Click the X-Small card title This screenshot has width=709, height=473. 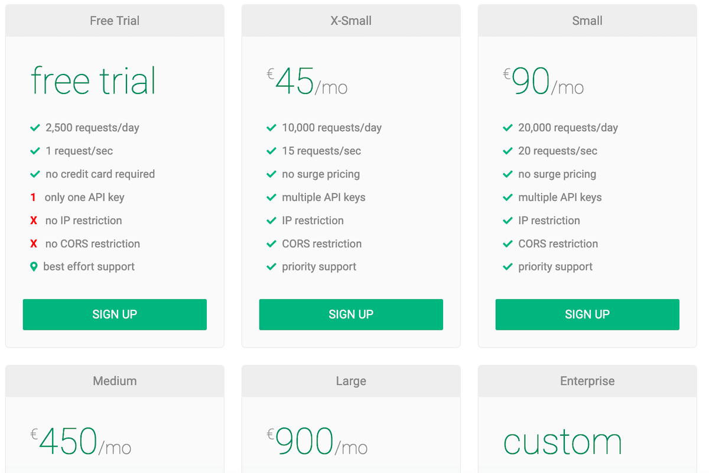351,21
